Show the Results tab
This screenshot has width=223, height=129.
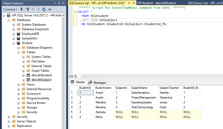pyautogui.click(x=78, y=82)
